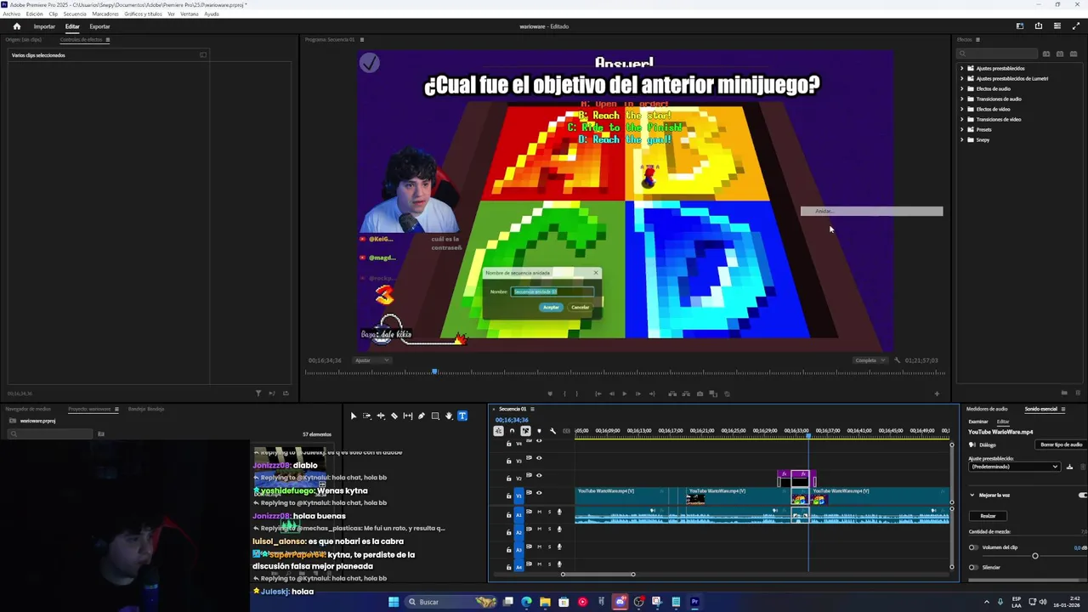Open the Ajustar zoom dropdown in Program monitor

[x=371, y=360]
